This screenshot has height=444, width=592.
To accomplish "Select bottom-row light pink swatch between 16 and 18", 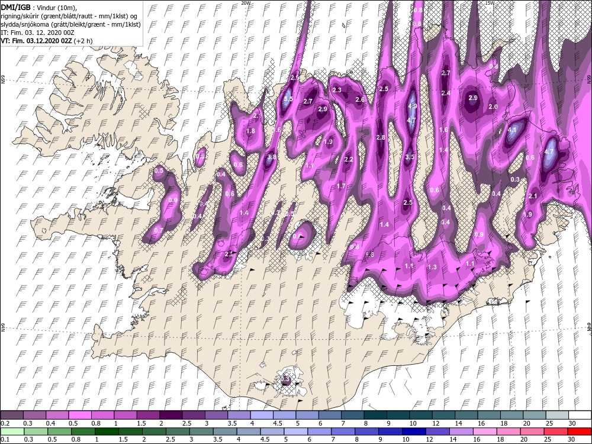I will 485,431.
